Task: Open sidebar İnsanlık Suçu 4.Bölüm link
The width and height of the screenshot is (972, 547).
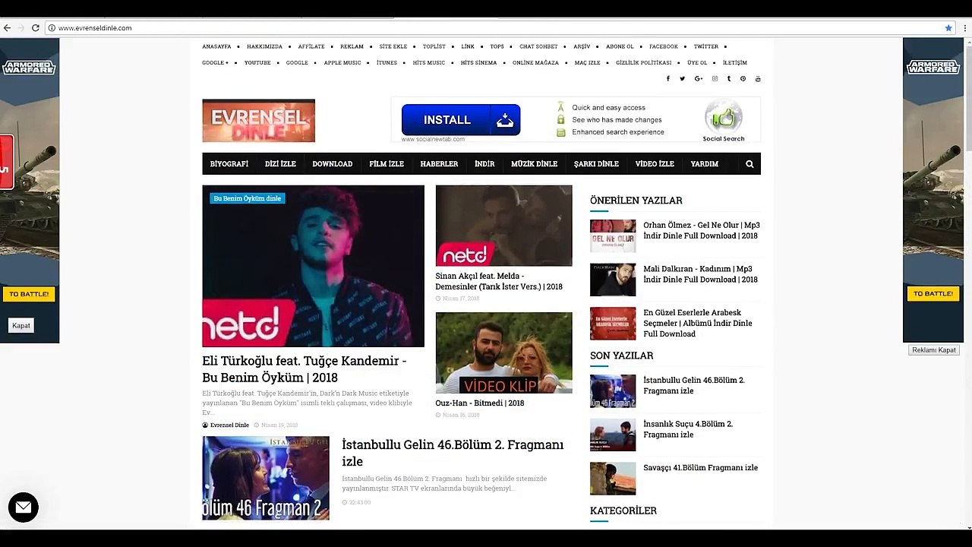Action: (x=688, y=429)
